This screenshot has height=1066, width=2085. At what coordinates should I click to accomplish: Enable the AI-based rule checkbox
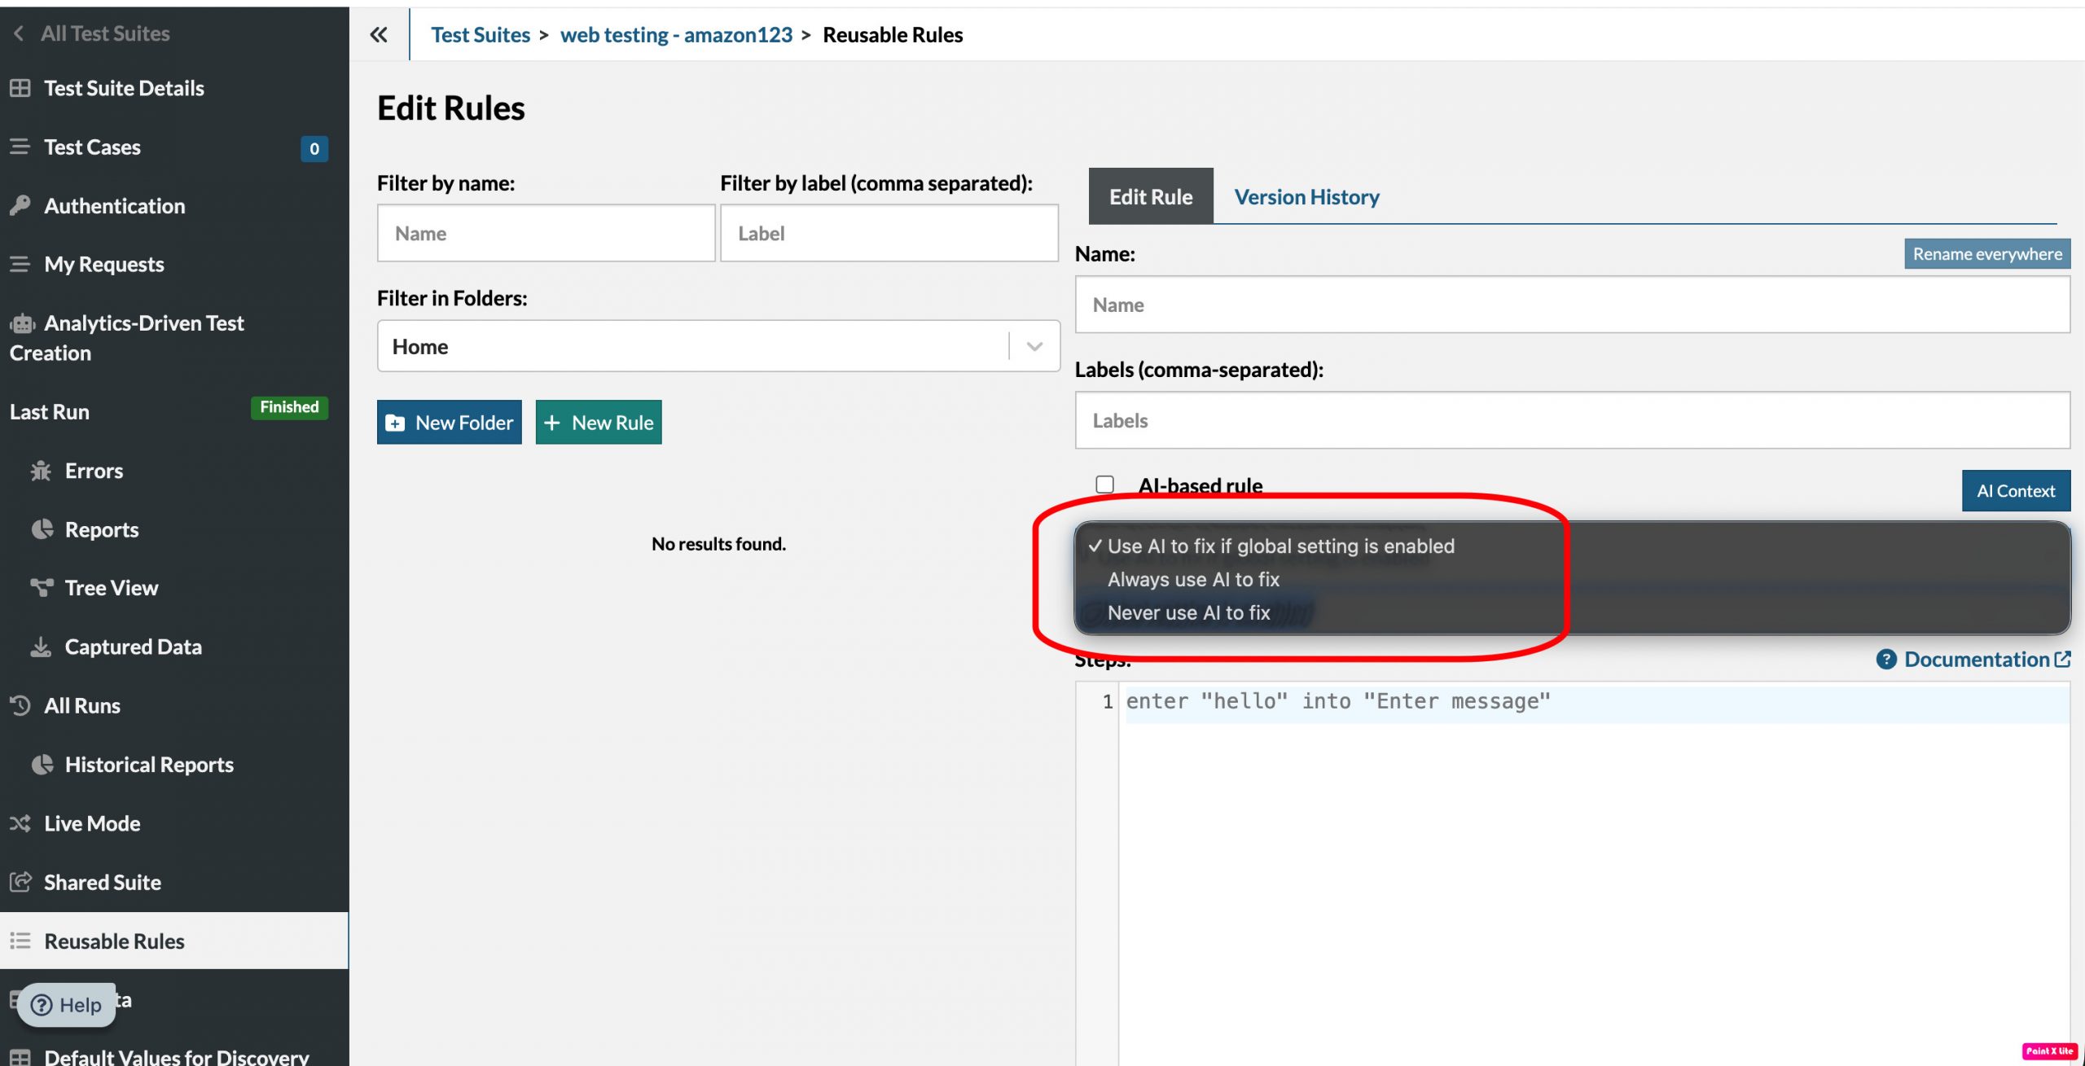coord(1104,485)
